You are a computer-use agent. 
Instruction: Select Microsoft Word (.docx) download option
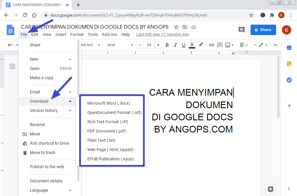(x=108, y=103)
